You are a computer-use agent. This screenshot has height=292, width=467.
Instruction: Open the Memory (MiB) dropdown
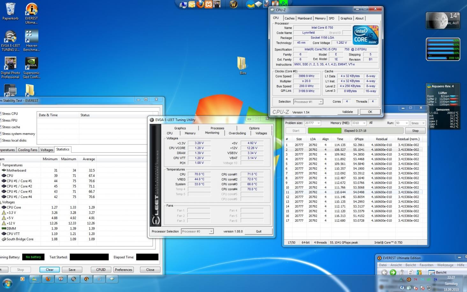click(359, 123)
